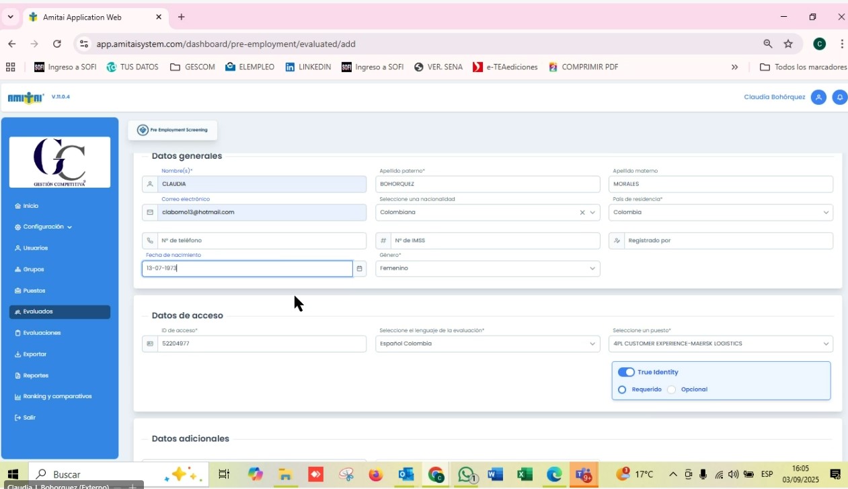The image size is (848, 489).
Task: Go to Evaluaciones in sidebar menu
Action: pos(42,333)
